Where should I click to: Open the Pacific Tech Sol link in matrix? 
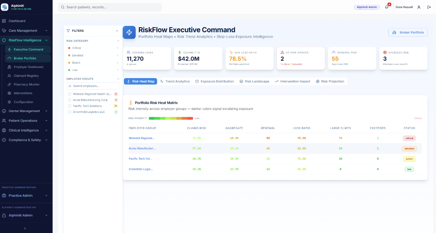(x=141, y=159)
